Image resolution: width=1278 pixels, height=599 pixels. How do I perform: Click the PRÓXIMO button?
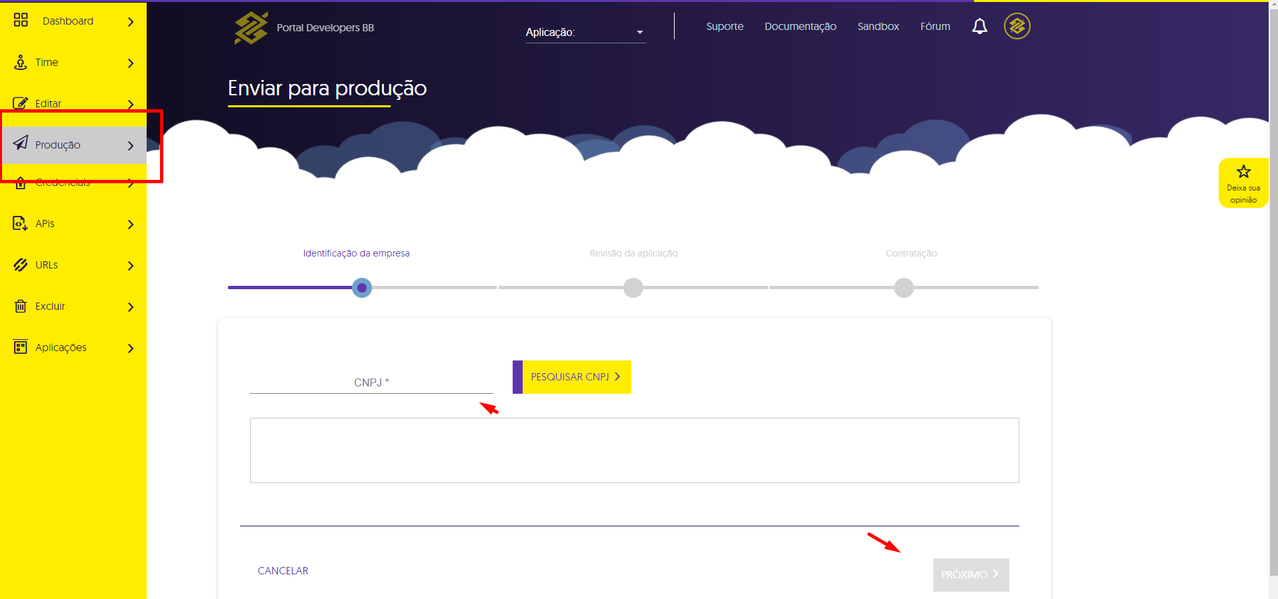point(971,574)
